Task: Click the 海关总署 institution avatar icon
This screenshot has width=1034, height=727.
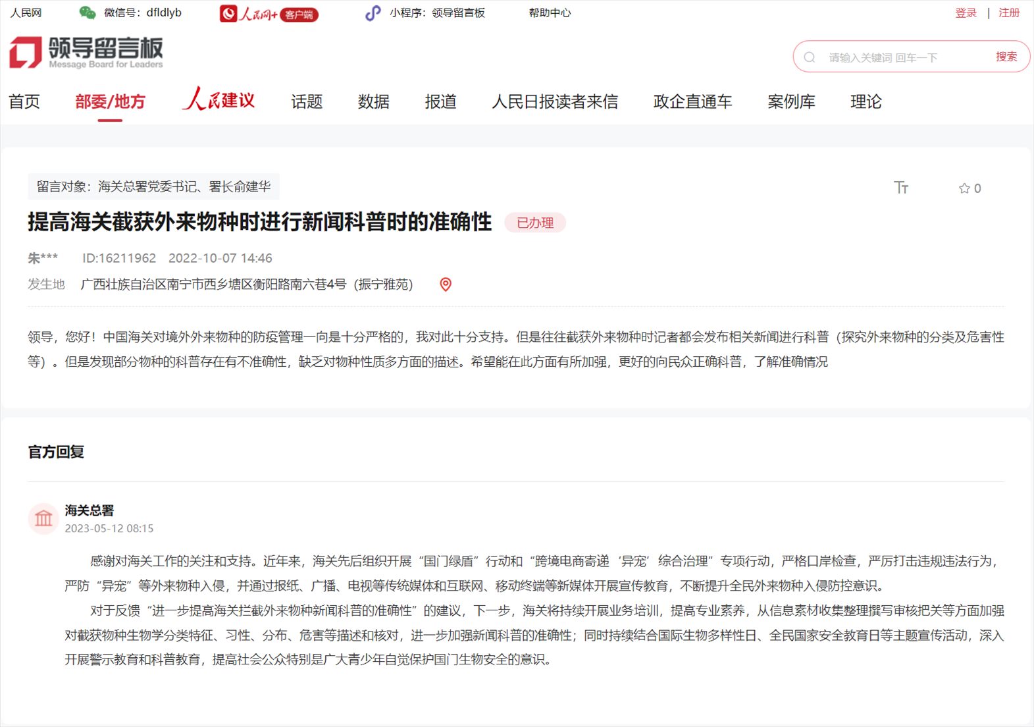Action: (43, 519)
